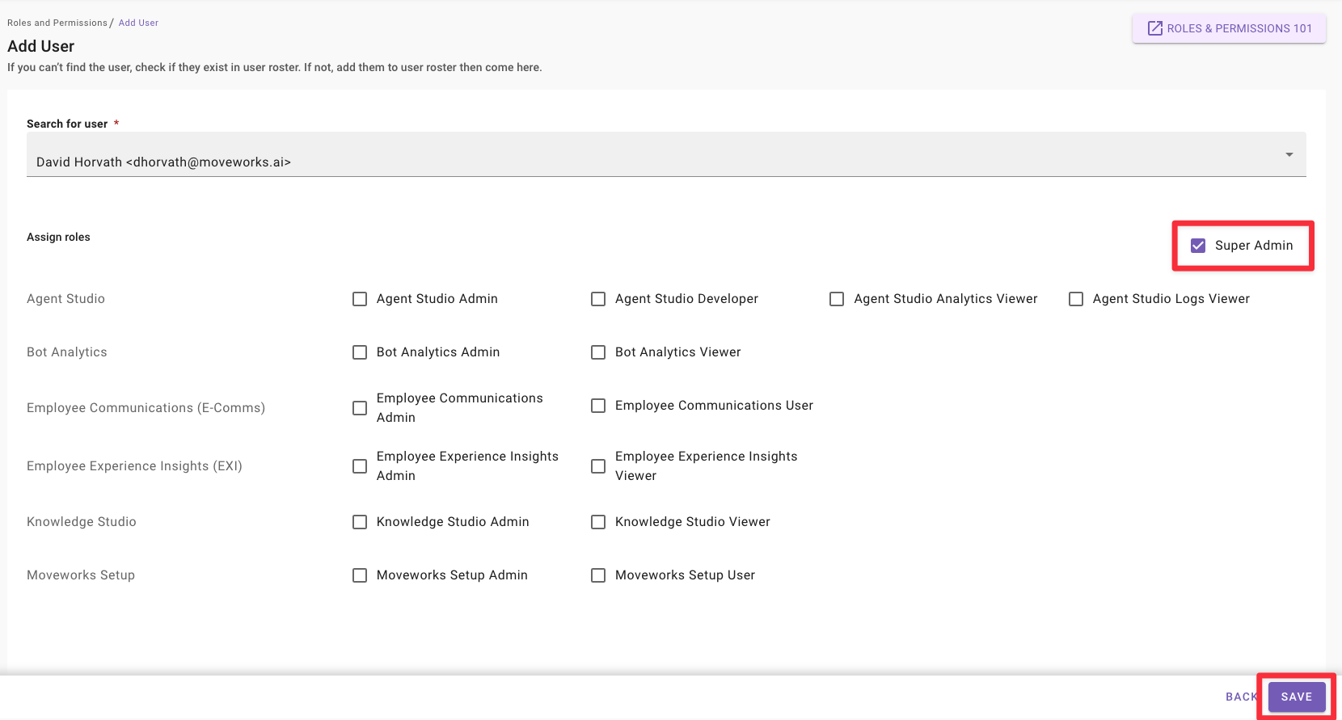Select the Agent Studio Logs Viewer checkbox
Image resolution: width=1342 pixels, height=720 pixels.
coord(1076,299)
